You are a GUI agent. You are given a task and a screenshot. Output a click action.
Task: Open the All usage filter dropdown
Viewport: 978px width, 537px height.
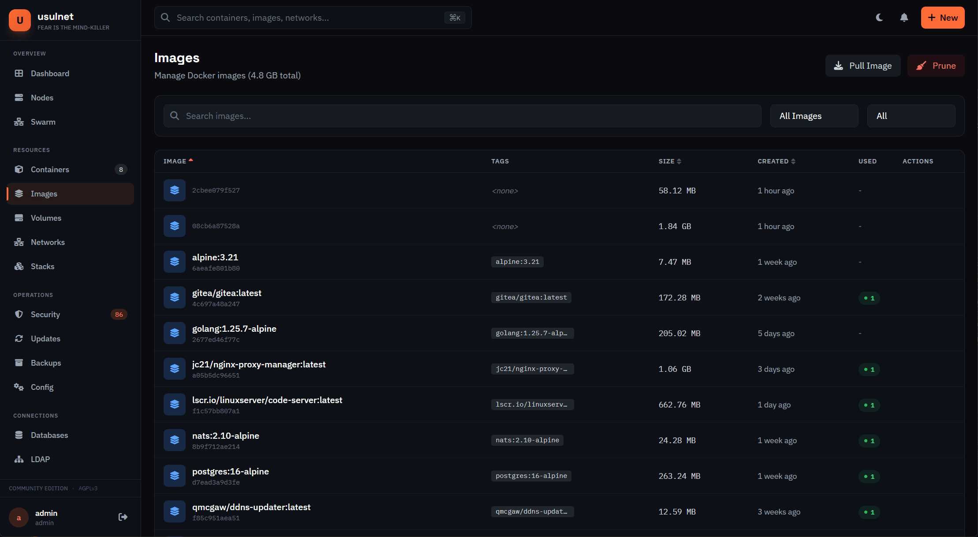point(911,115)
